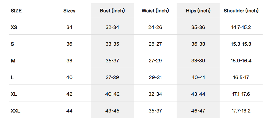
Task: Select the XL size row label
Action: pyautogui.click(x=14, y=94)
